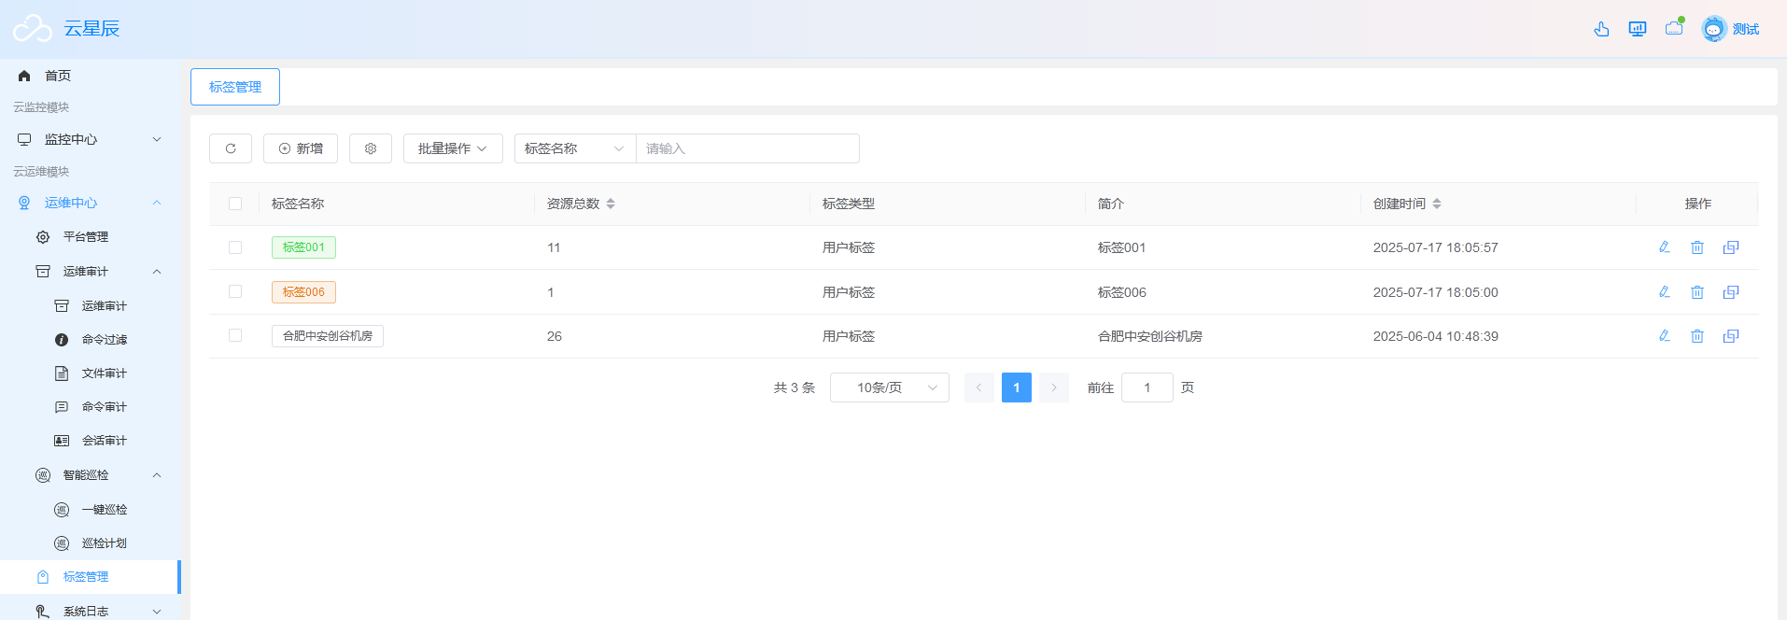Focus the 前往 page number input
This screenshot has width=1787, height=620.
click(x=1147, y=387)
